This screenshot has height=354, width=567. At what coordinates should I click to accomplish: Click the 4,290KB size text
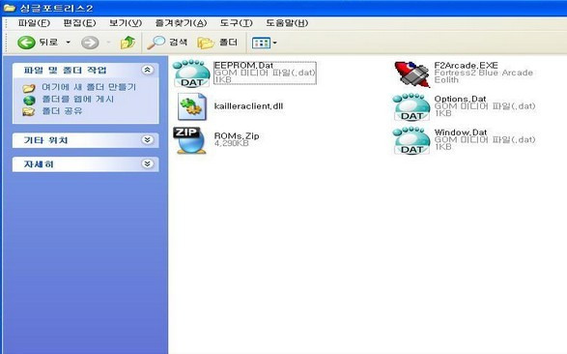click(x=232, y=143)
